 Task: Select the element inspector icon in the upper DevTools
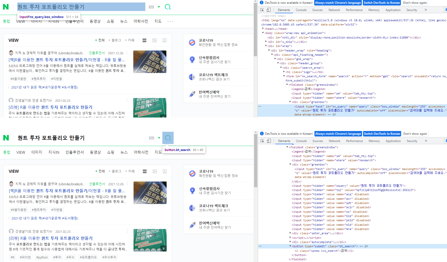(262, 10)
